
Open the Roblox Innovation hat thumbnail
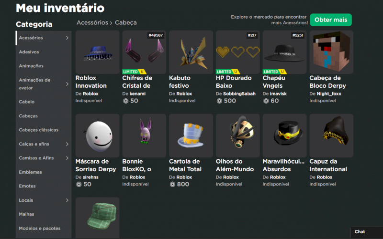pos(97,52)
